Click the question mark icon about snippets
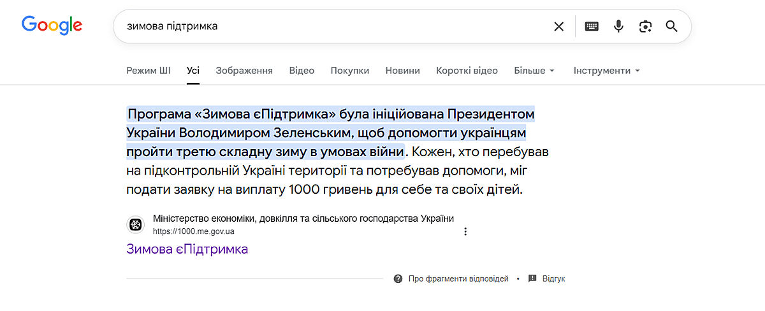 tap(398, 278)
